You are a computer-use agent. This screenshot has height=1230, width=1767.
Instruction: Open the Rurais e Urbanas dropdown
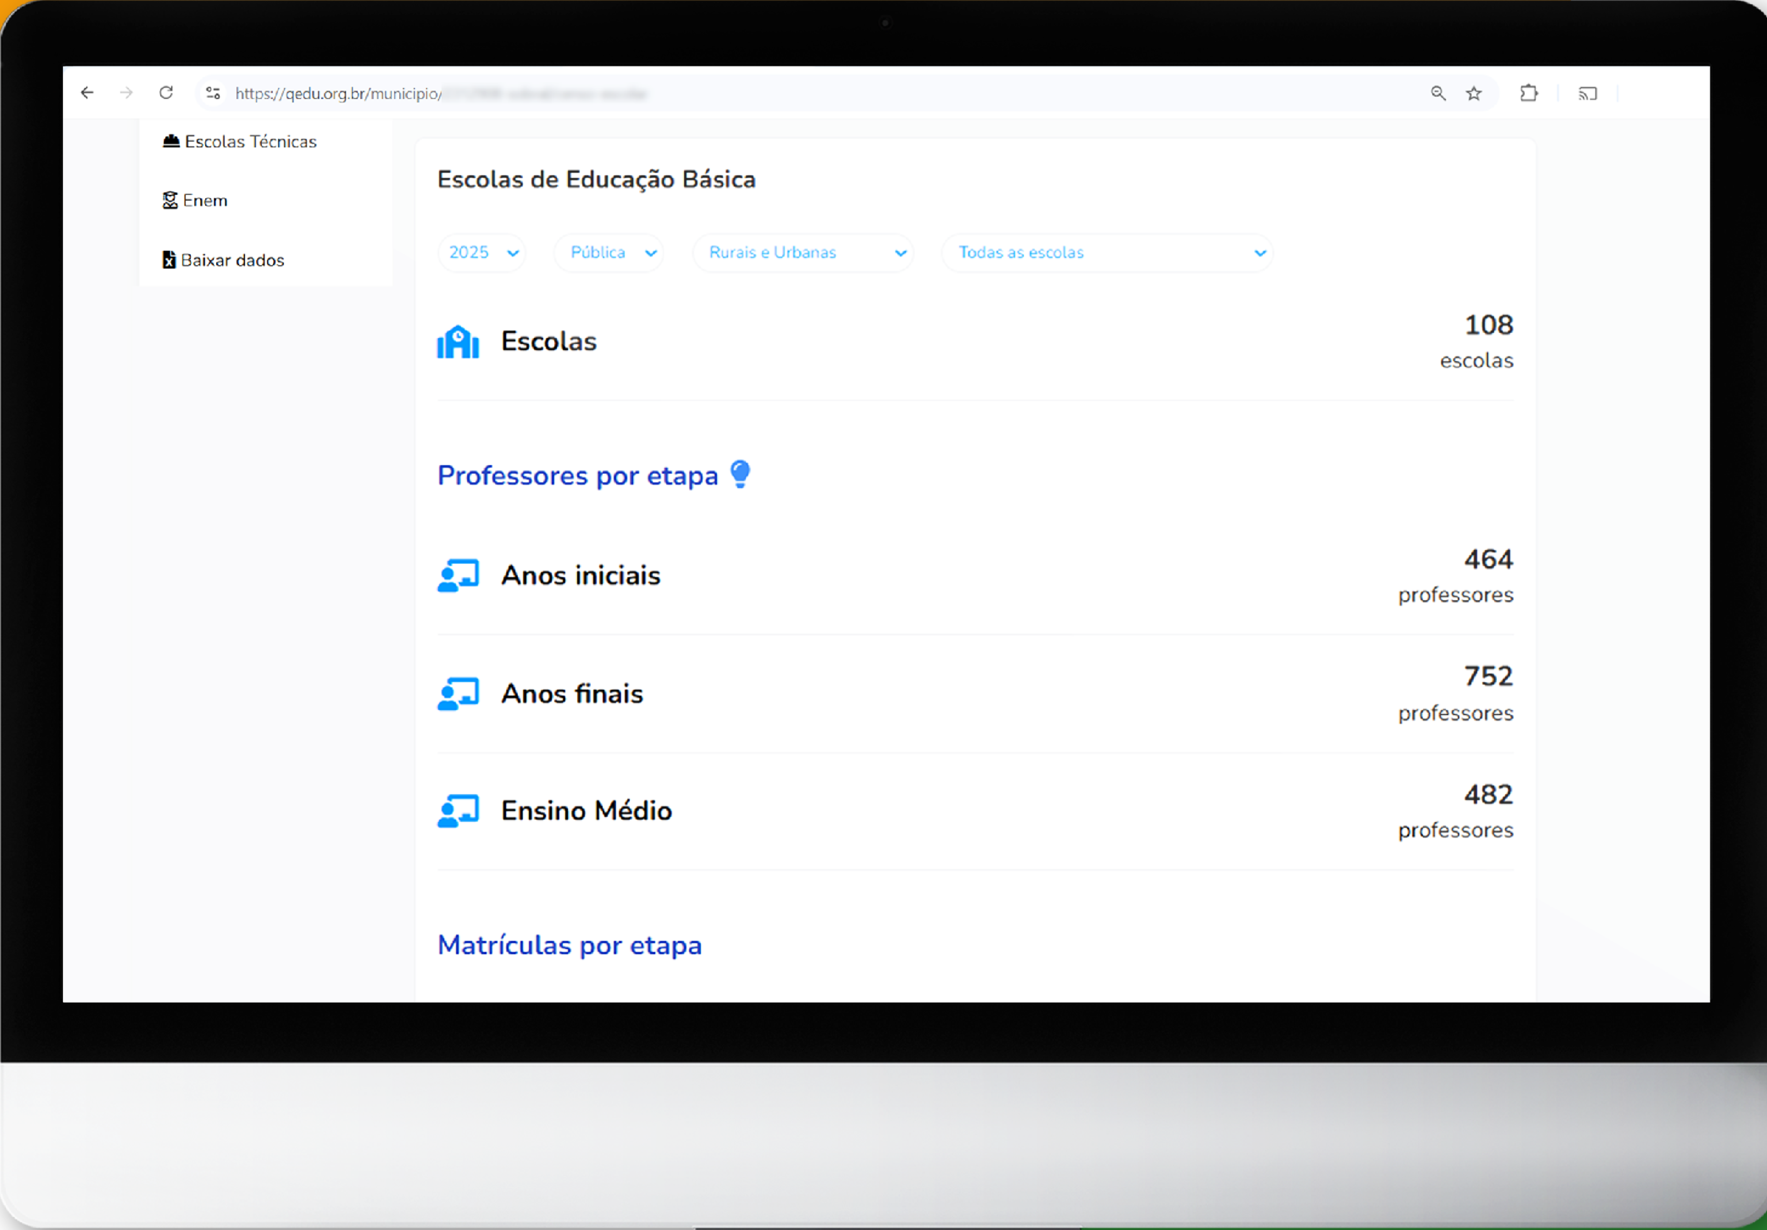tap(803, 253)
